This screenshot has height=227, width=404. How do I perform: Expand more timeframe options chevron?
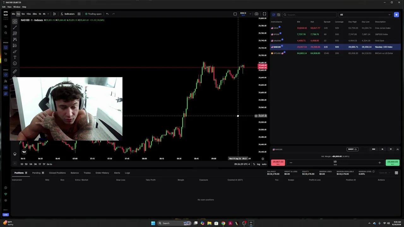point(48,14)
